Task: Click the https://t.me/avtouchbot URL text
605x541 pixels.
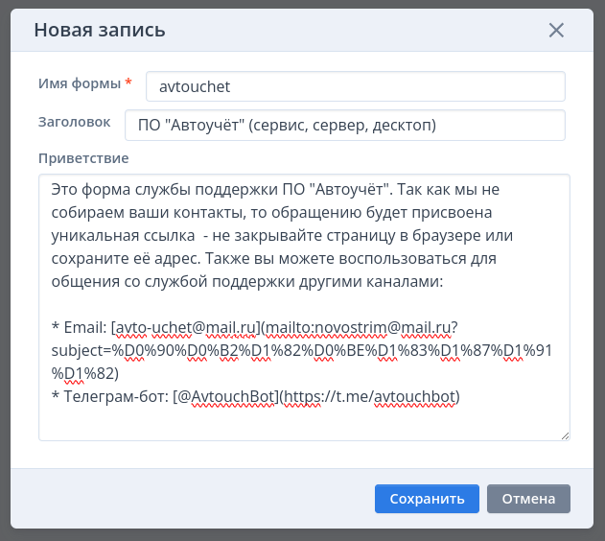Action: [370, 397]
